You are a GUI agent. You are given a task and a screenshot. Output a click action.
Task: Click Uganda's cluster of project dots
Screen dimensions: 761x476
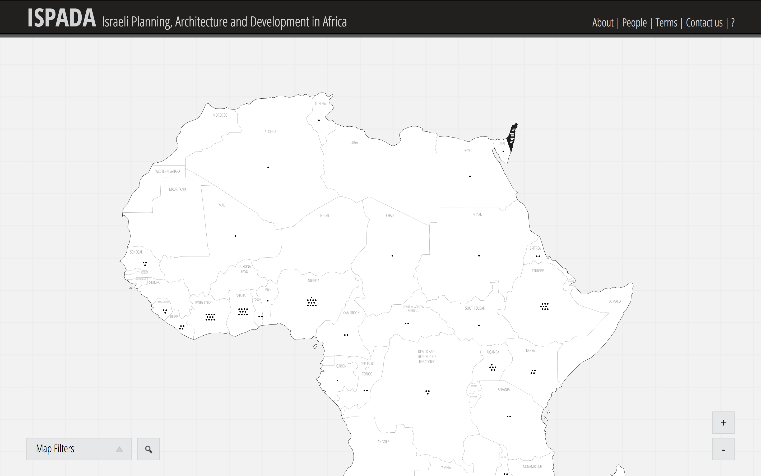pyautogui.click(x=493, y=368)
